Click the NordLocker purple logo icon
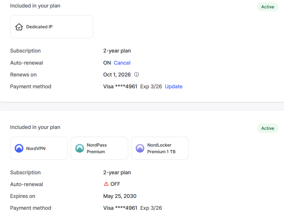Screen dimensions: 284x221 click(140, 148)
